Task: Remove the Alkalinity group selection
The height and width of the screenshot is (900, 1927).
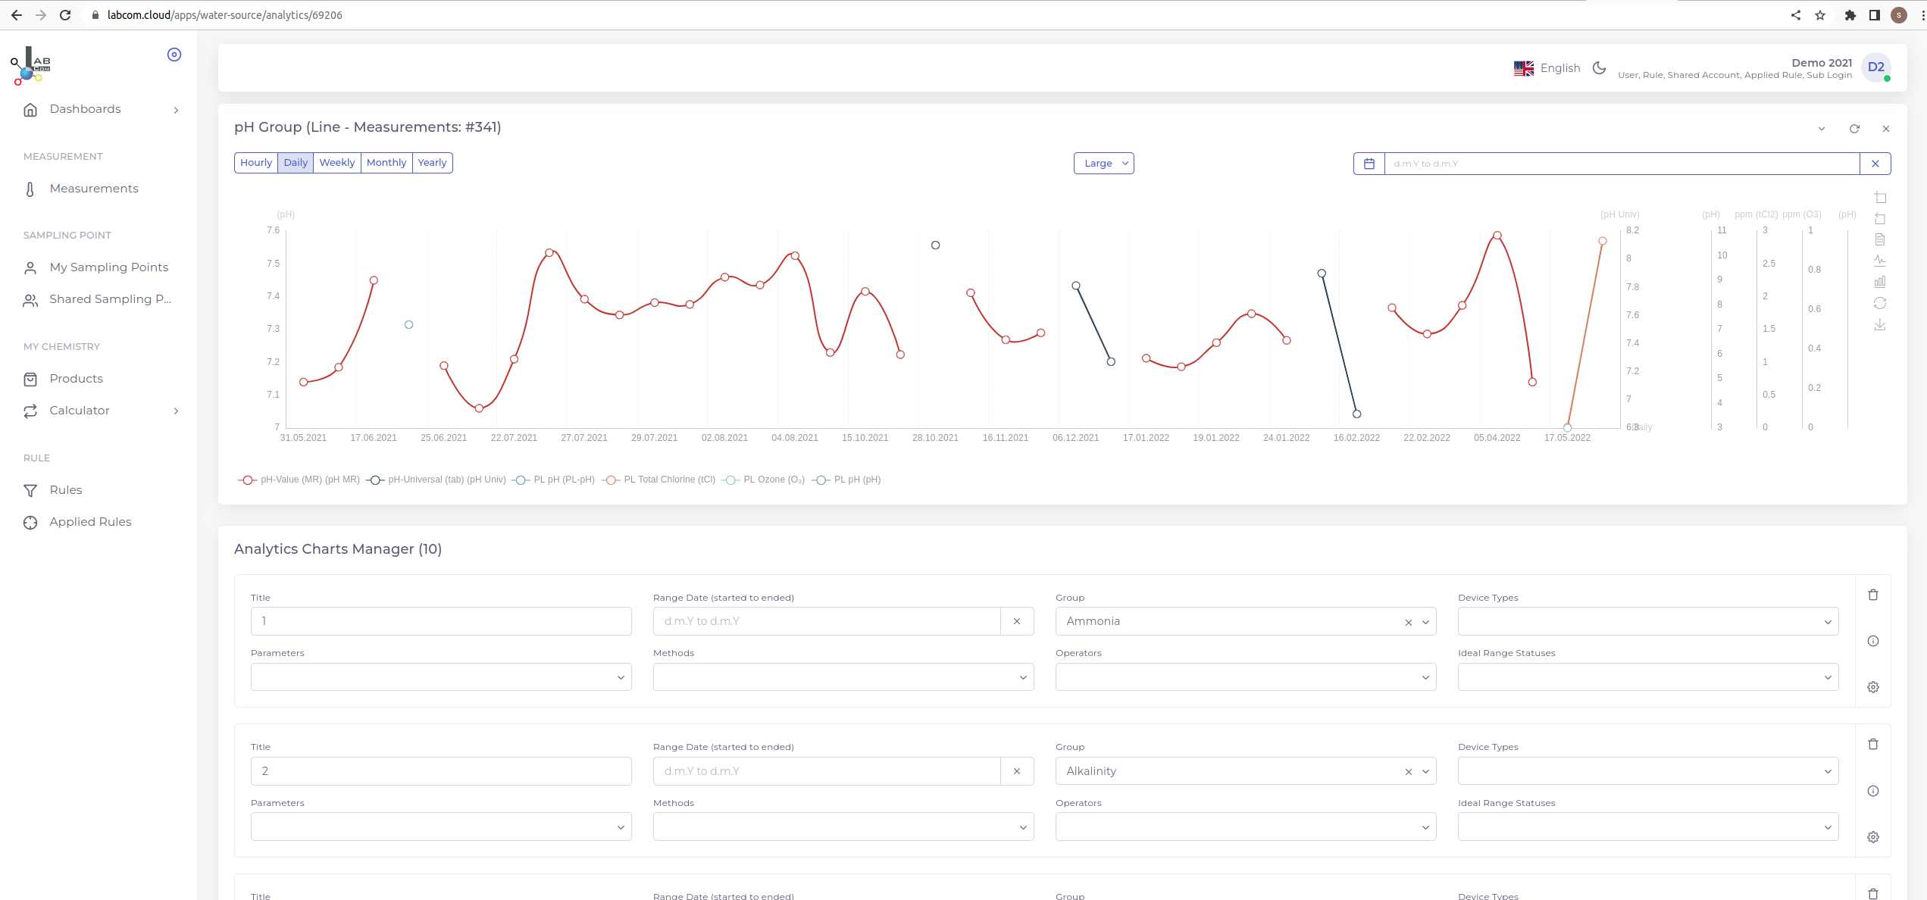Action: [1409, 772]
